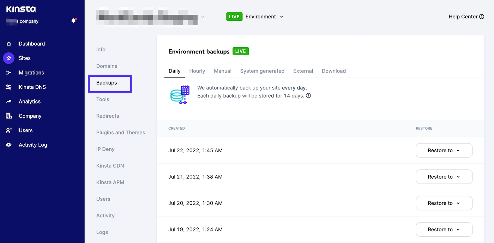Open the Plugins and Themes section
The width and height of the screenshot is (494, 243).
click(x=120, y=132)
